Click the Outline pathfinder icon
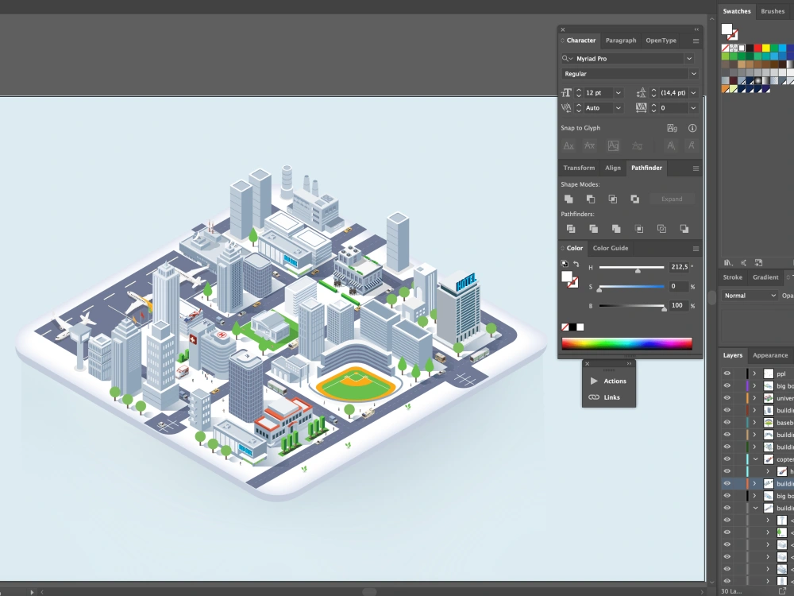794x596 pixels. click(x=661, y=229)
